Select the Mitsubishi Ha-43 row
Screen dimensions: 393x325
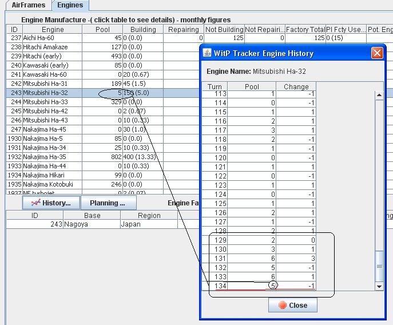(x=103, y=120)
